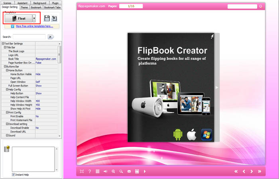This screenshot has height=179, width=279.
Task: Click the Full Screen Button Show value
Action: pos(39,86)
